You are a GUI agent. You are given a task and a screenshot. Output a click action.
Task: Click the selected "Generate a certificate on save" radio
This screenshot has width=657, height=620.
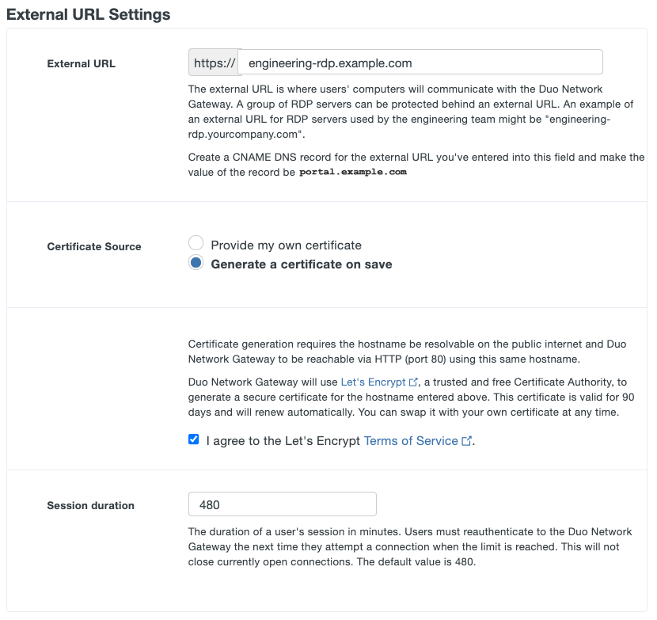point(196,262)
